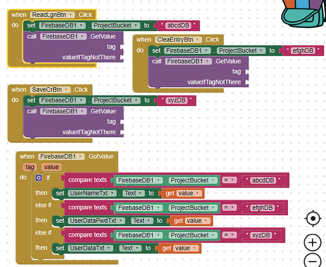
Task: Open FirebaseDB1 dropdown in SaveCrBtn set block
Action: tap(63, 100)
